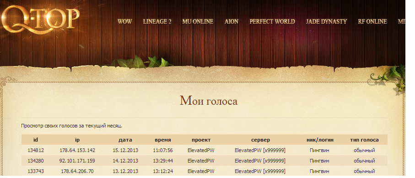Click nickname 'Пингвин' in the 15.12.2013 row
This screenshot has width=415, height=178.
click(x=319, y=150)
